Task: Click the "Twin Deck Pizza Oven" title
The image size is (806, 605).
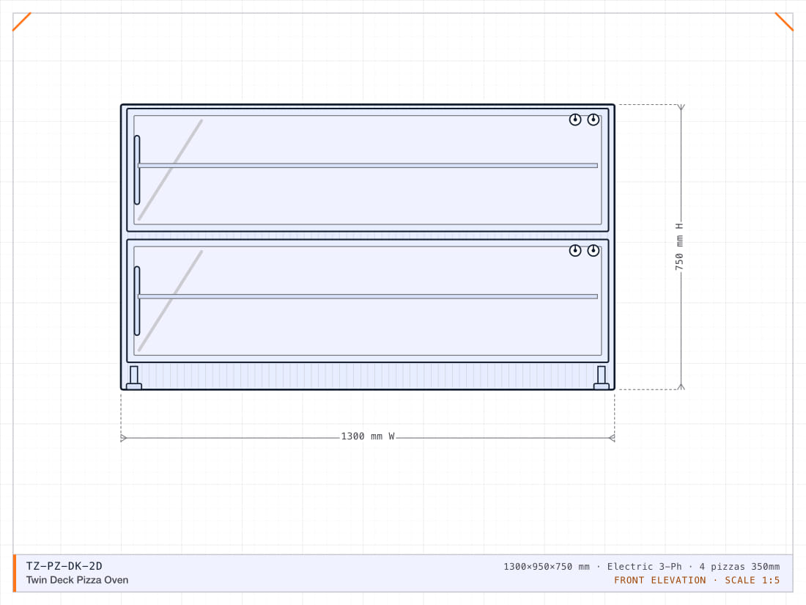Action: point(77,580)
